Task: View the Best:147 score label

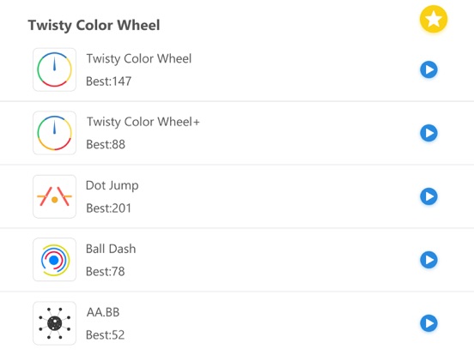Action: tap(108, 81)
